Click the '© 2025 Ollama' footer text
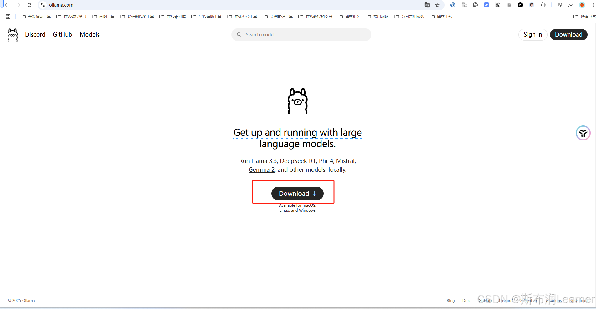This screenshot has width=596, height=309. [x=21, y=301]
